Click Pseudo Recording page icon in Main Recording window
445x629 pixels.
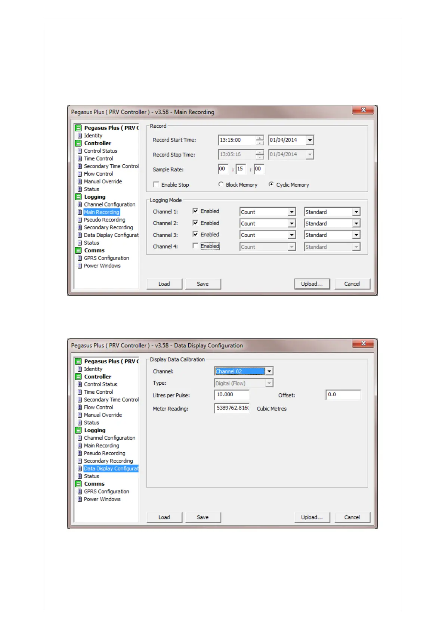click(x=80, y=220)
